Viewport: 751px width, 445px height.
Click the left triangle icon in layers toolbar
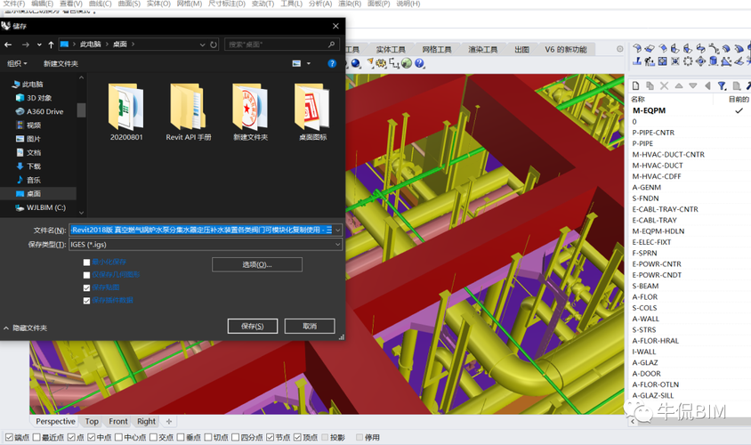pyautogui.click(x=707, y=85)
